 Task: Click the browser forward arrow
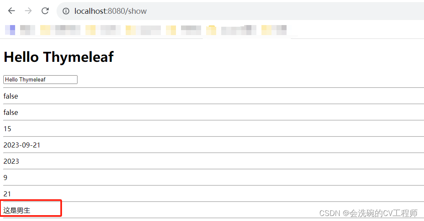28,11
